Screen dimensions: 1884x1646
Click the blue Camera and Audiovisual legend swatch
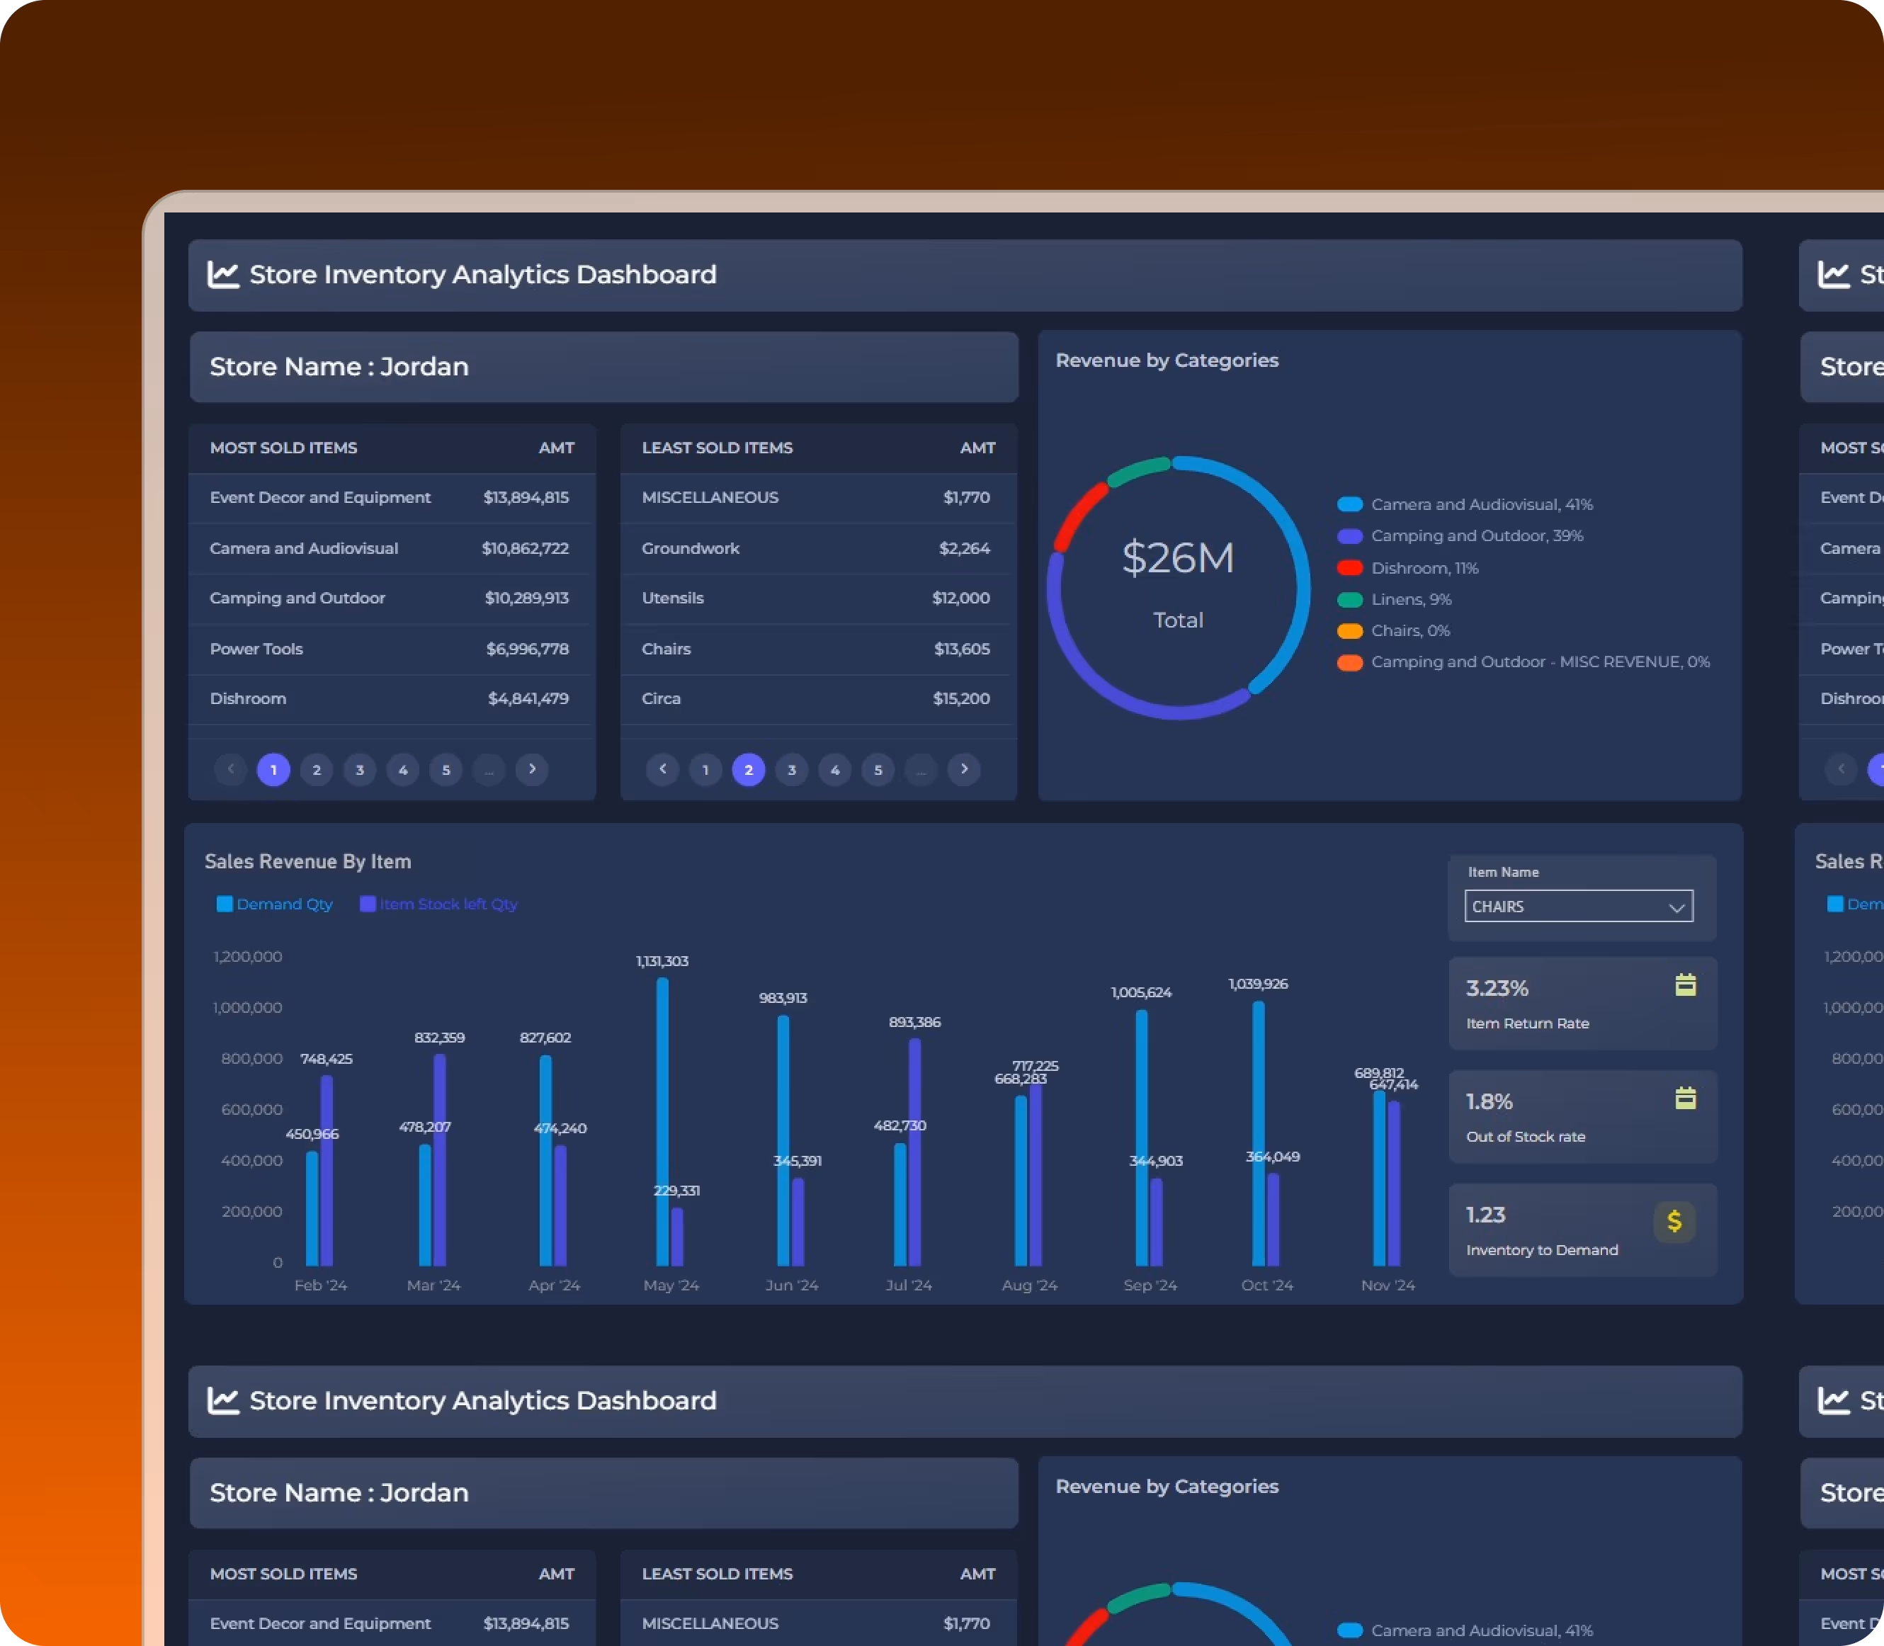click(1349, 504)
